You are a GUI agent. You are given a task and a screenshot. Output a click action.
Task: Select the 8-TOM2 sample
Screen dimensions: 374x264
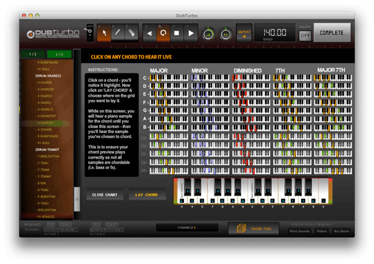click(42, 190)
